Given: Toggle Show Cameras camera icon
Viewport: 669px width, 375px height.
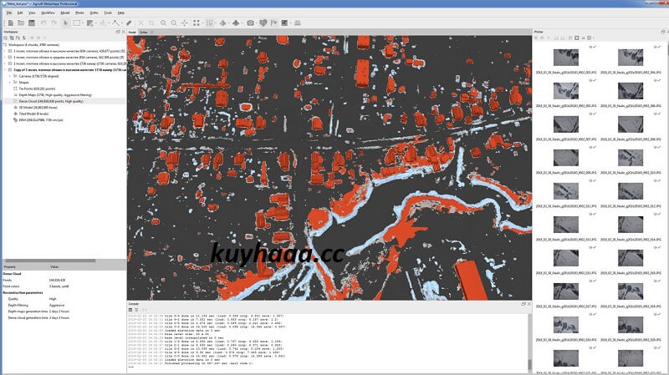Looking at the screenshot, I should pyautogui.click(x=250, y=23).
